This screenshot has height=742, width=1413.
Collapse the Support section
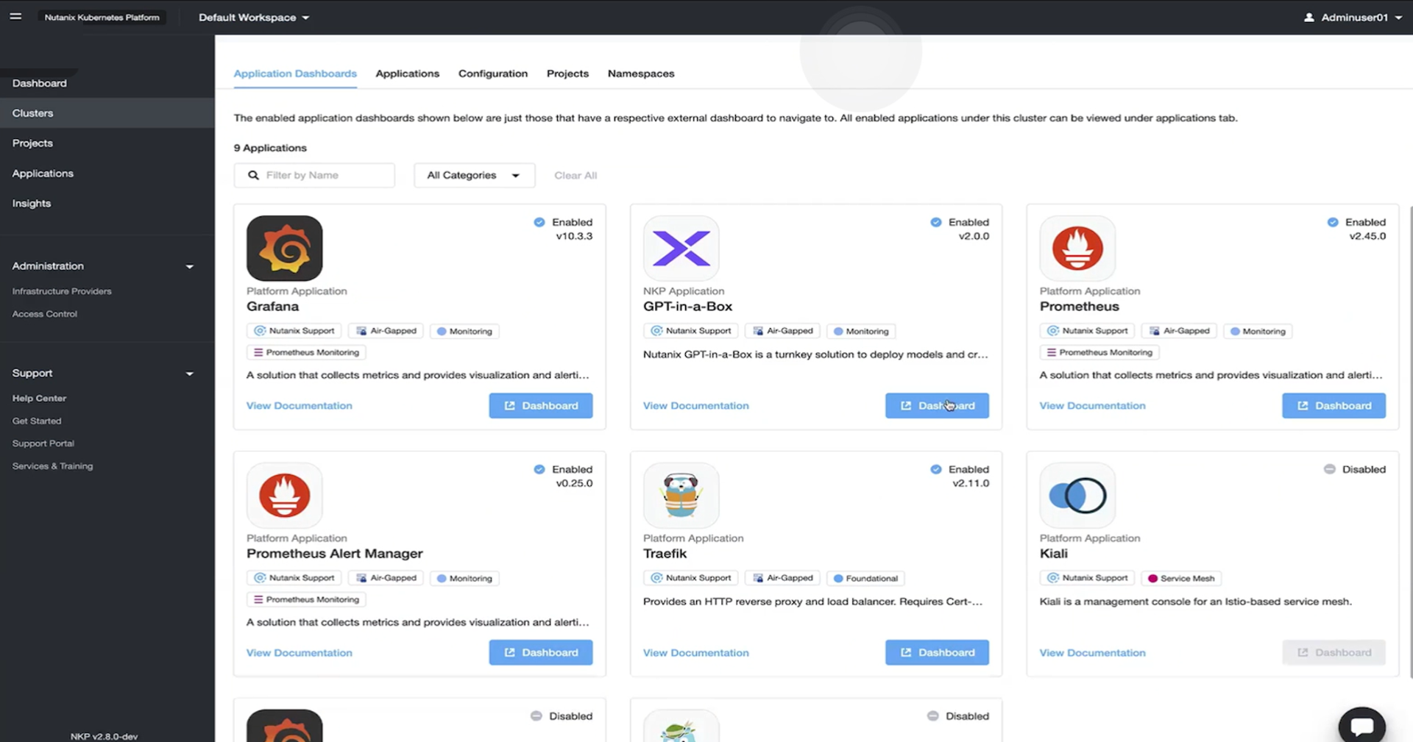189,374
